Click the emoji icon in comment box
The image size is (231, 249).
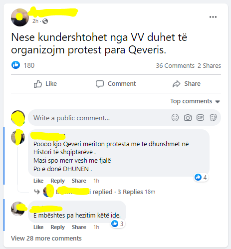pyautogui.click(x=175, y=118)
